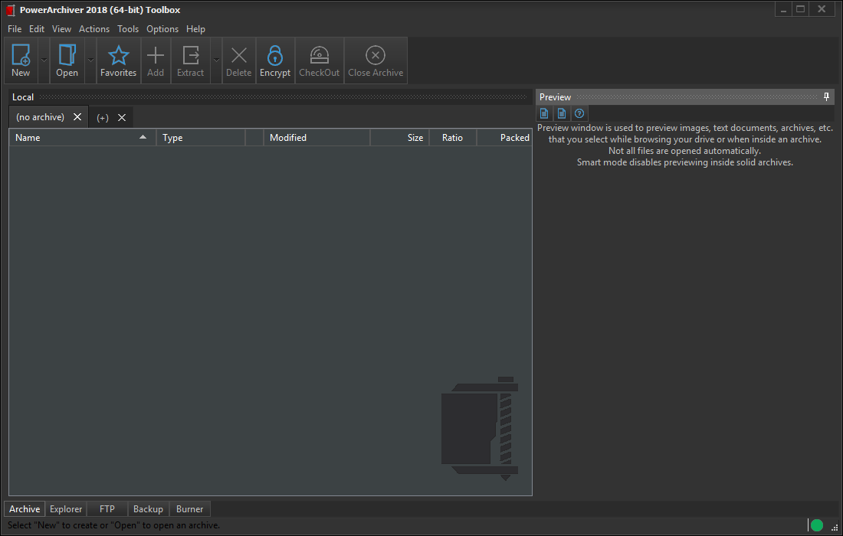Image resolution: width=843 pixels, height=536 pixels.
Task: Switch to the Backup tab
Action: (x=148, y=508)
